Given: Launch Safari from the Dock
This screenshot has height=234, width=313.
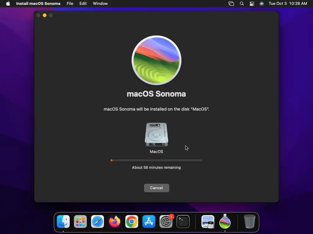Looking at the screenshot, I should point(98,222).
